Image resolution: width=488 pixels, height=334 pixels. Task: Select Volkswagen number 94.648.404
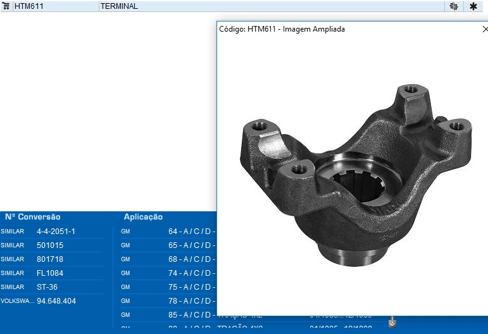coord(56,301)
